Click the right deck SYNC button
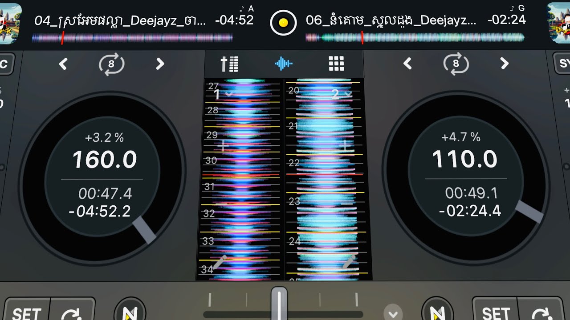Screen dimensions: 570x320 (x=562, y=64)
